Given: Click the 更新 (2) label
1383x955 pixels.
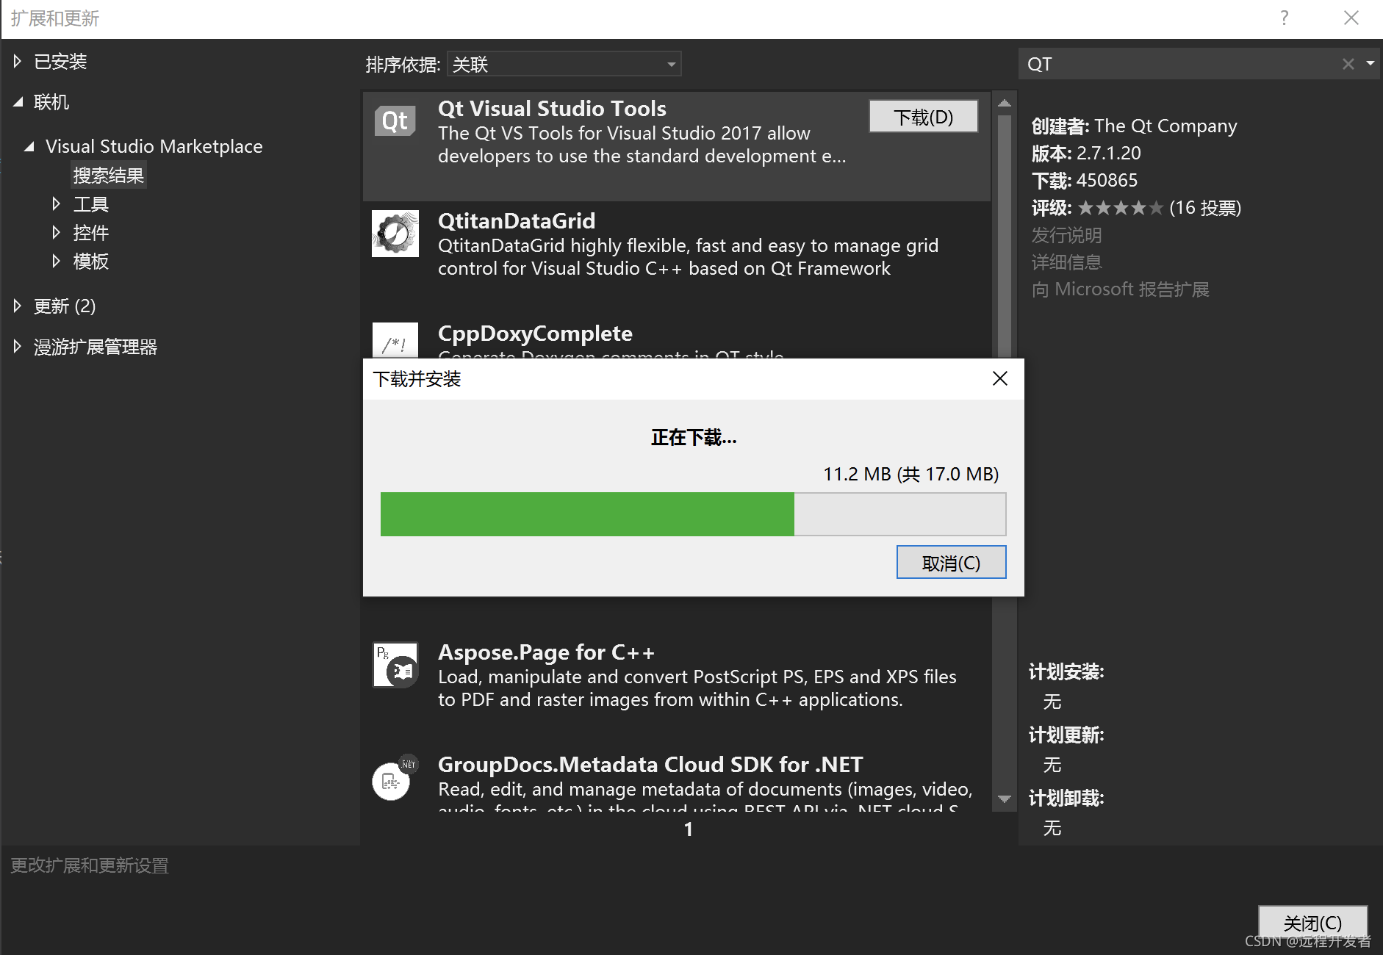Looking at the screenshot, I should (x=65, y=306).
